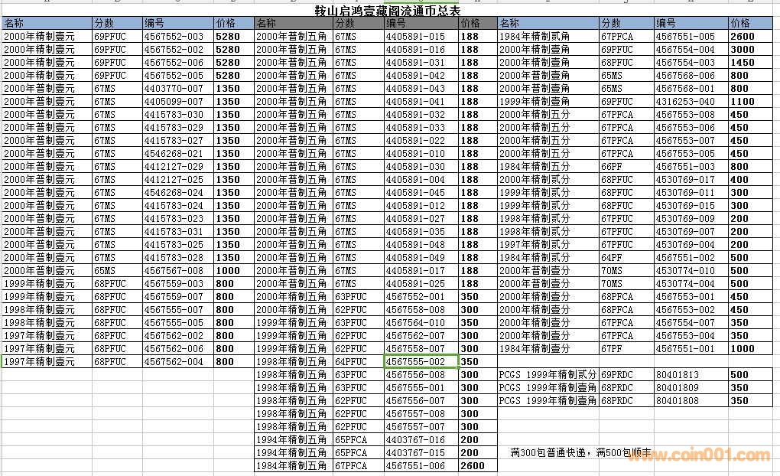The width and height of the screenshot is (780, 476).
Task: Click the code cell 4530774-010
Action: click(685, 271)
